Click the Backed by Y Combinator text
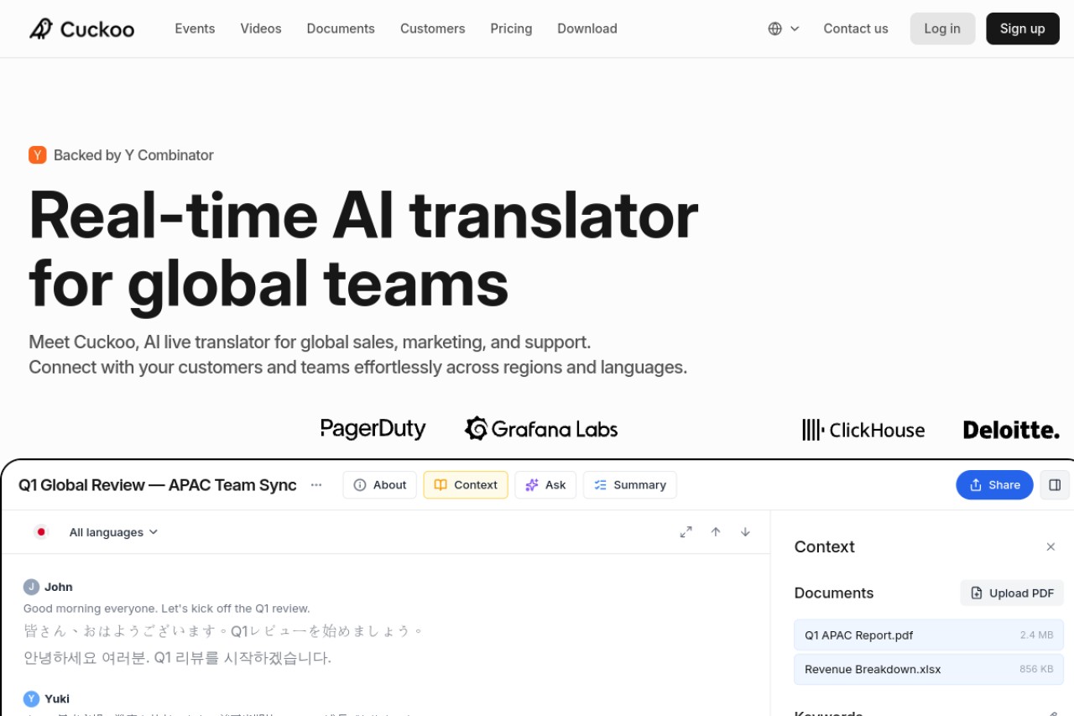This screenshot has height=716, width=1074. click(x=133, y=155)
